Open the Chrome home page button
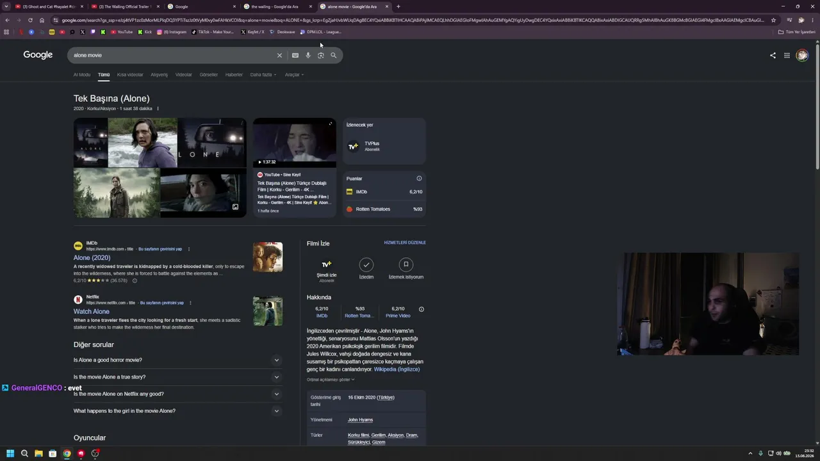820x461 pixels. point(42,20)
